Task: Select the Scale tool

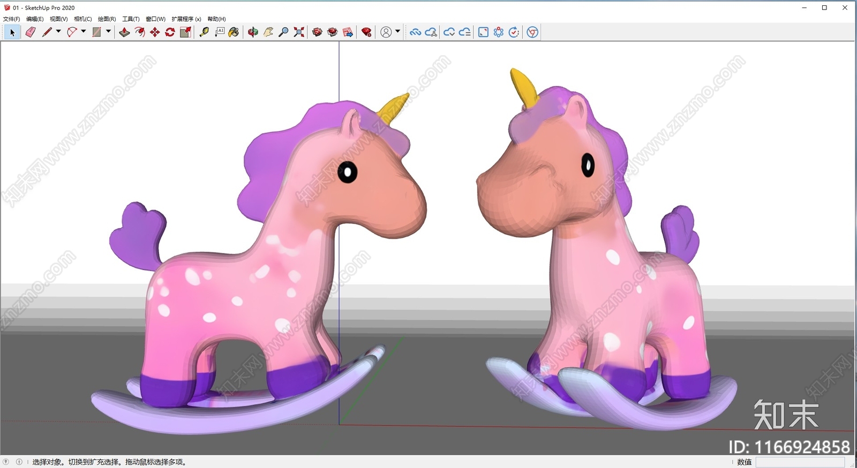Action: click(185, 32)
